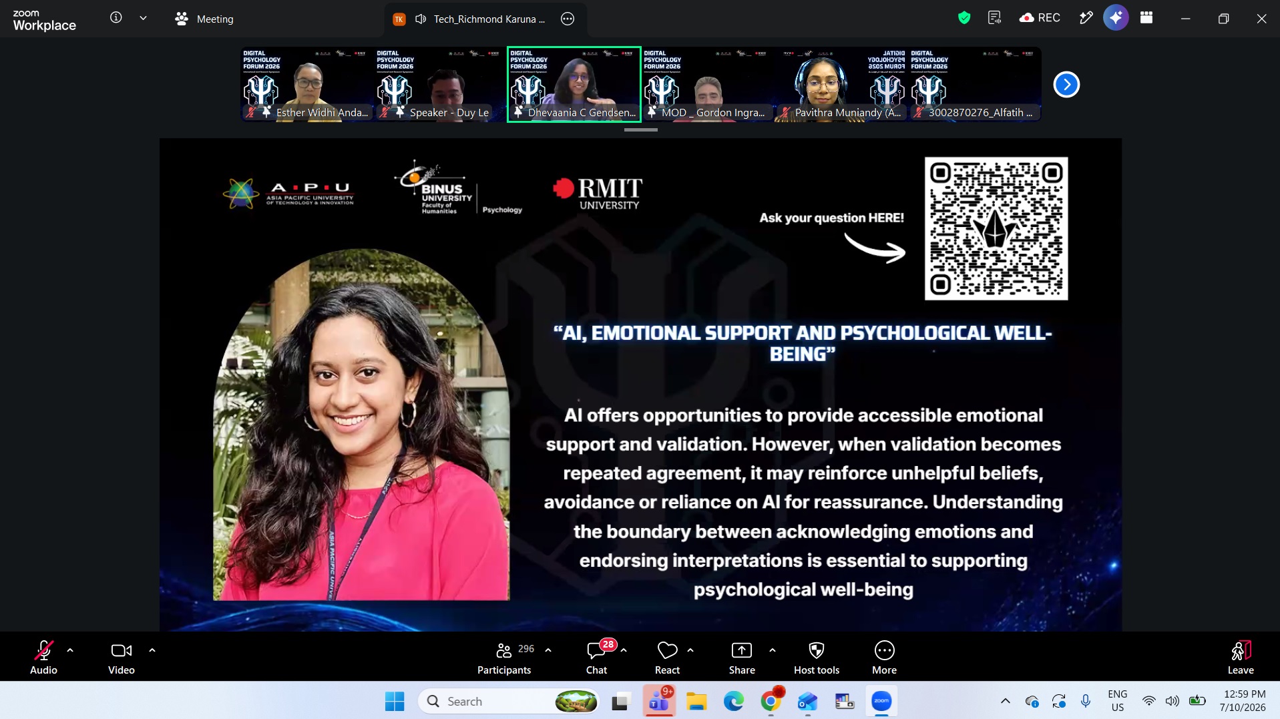Expand chat options arrow
Image resolution: width=1280 pixels, height=719 pixels.
pos(624,650)
